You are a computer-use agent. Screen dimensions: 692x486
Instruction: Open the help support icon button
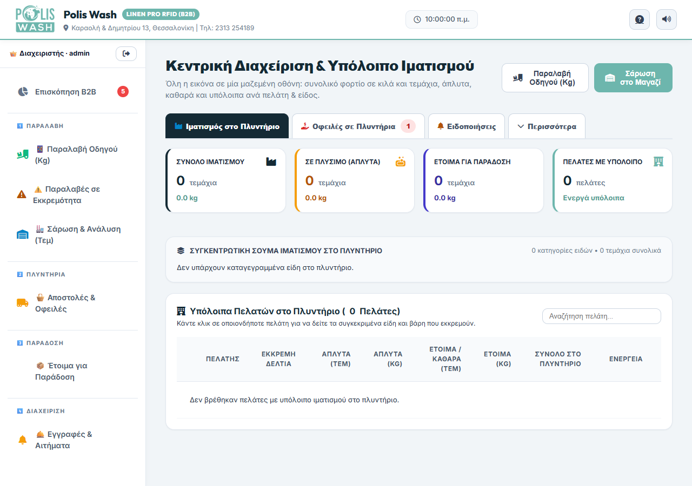pyautogui.click(x=640, y=19)
